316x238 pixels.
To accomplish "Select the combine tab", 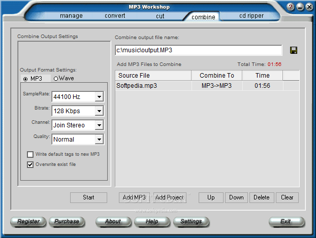I will pos(203,17).
